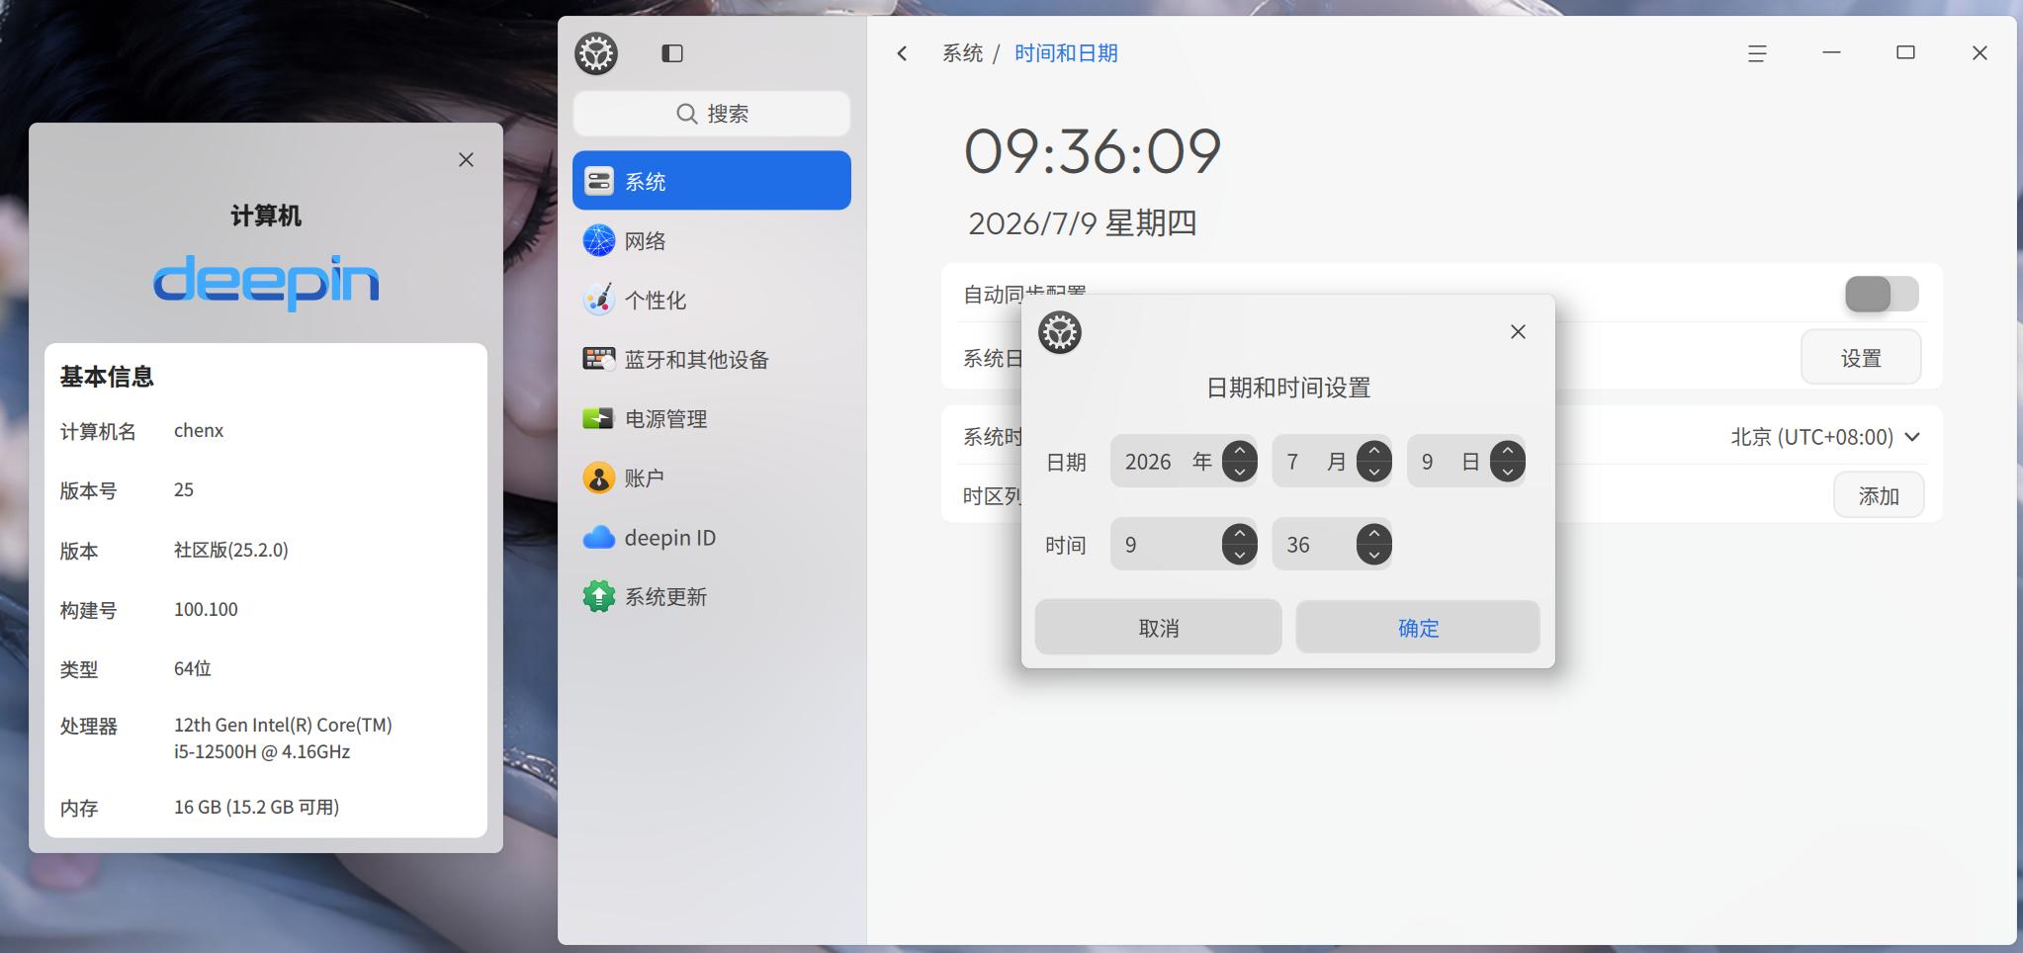Click the deepin logo in 计算机 window
The image size is (2023, 953).
(266, 282)
